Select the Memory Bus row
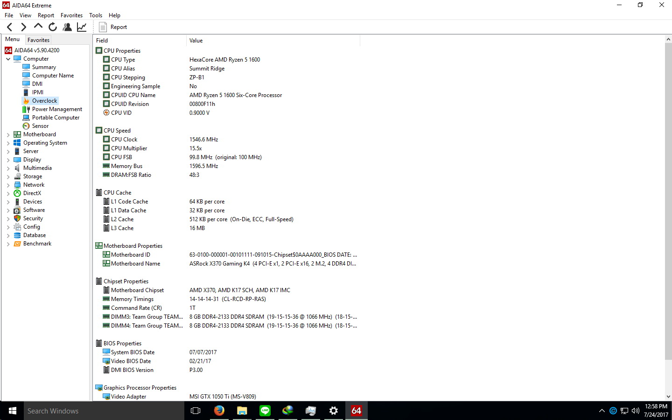Screen dimensions: 672x420 (x=226, y=166)
